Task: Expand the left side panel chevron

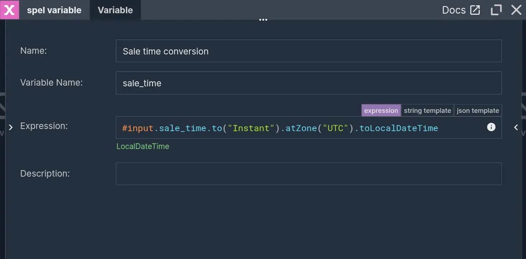Action: pos(11,127)
